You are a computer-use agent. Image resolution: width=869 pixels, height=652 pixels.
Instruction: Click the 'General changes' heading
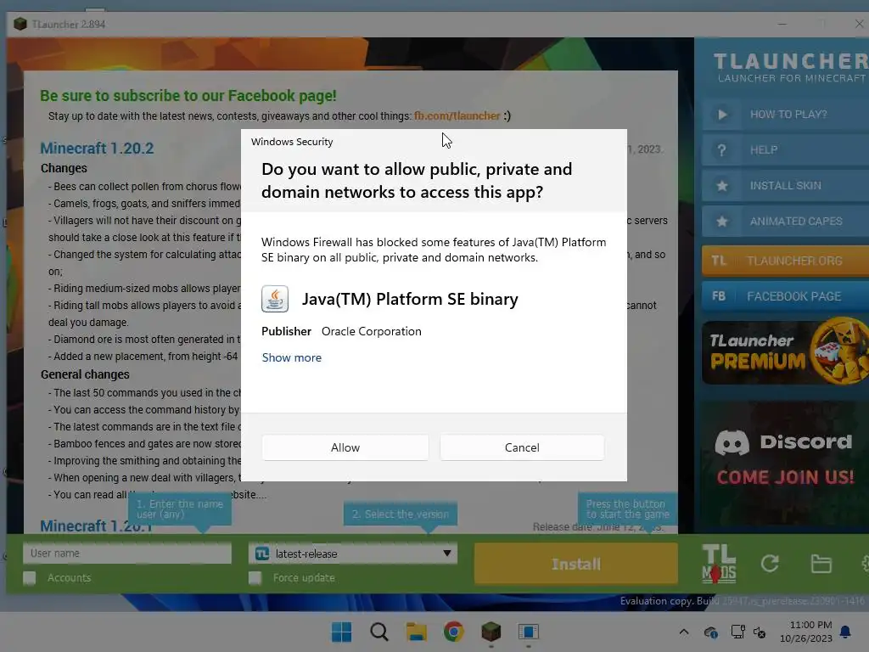[x=85, y=374]
